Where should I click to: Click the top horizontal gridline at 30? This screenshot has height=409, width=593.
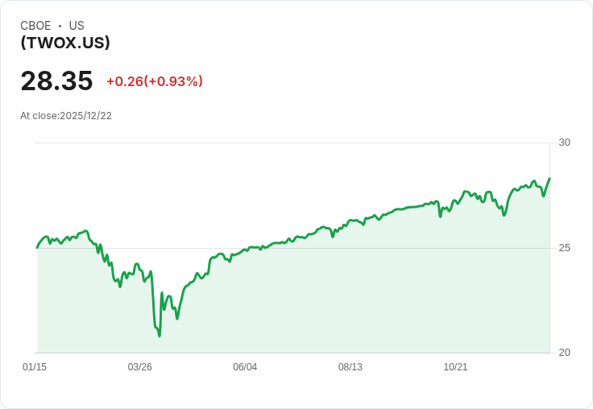coord(290,143)
